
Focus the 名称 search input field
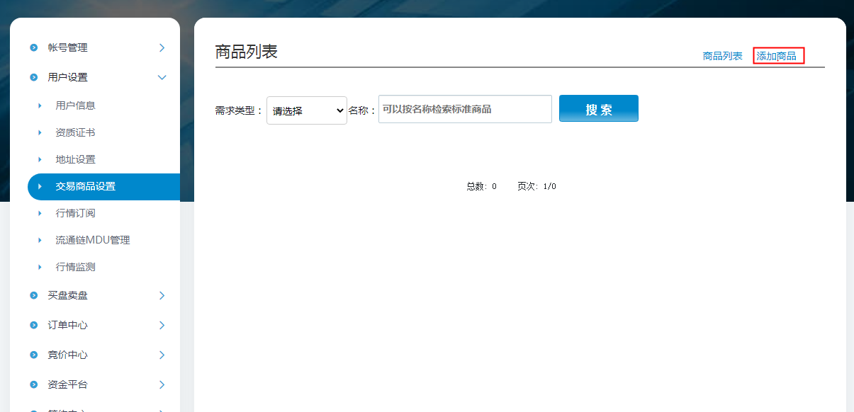pyautogui.click(x=465, y=110)
